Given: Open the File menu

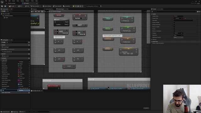Looking at the screenshot, I should pos(6,1).
